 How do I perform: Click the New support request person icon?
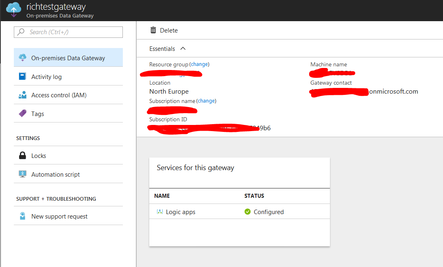click(x=23, y=216)
